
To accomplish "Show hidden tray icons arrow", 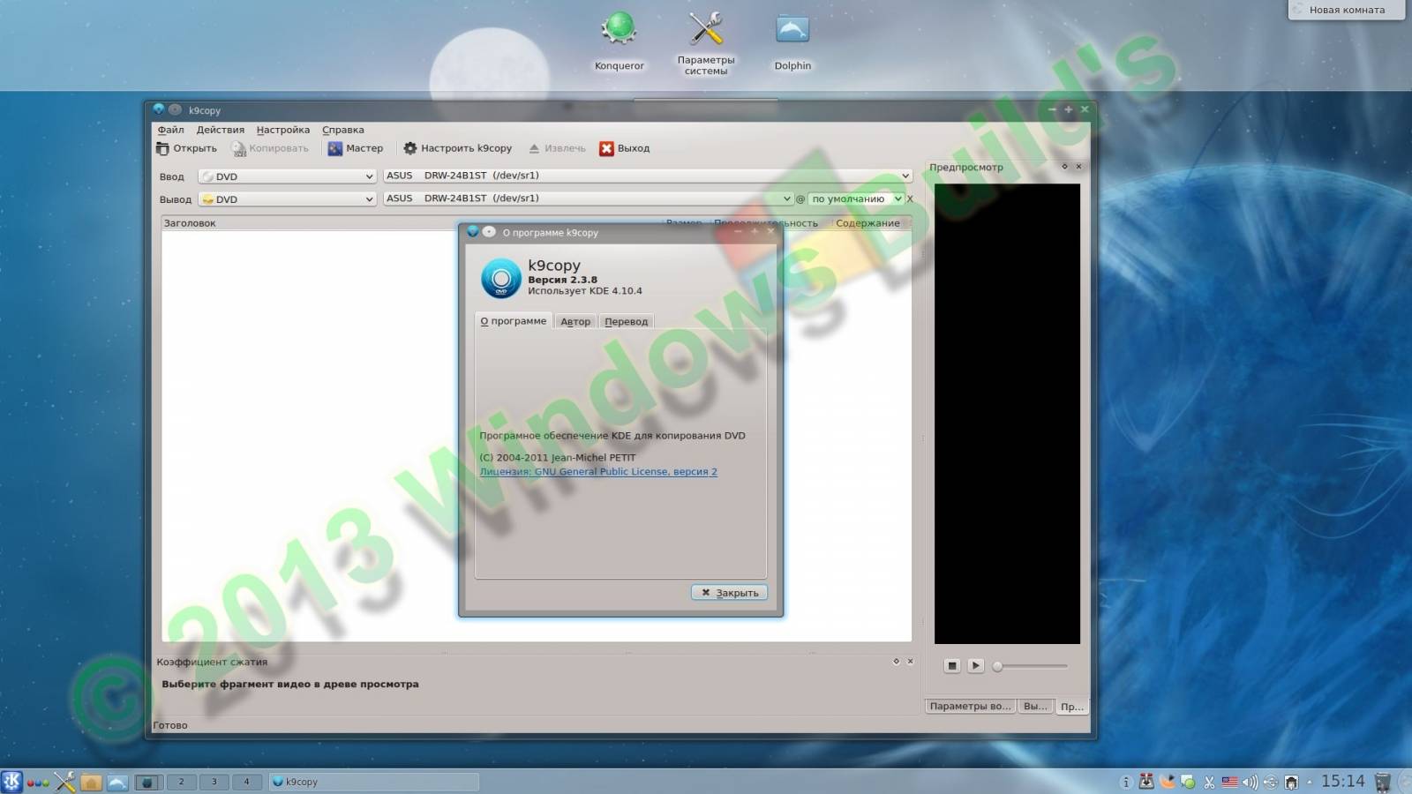I will click(1309, 782).
